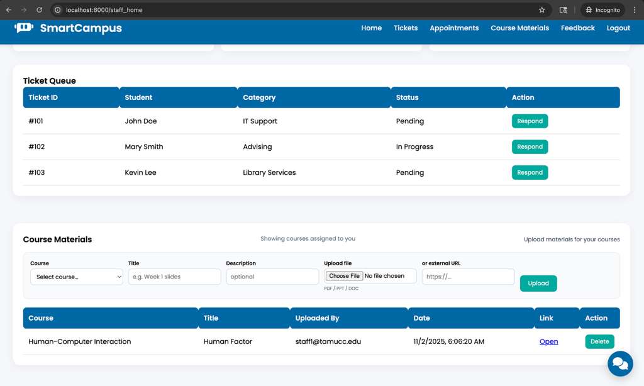This screenshot has height=386, width=644.
Task: Open the browser three-dot menu
Action: [635, 10]
